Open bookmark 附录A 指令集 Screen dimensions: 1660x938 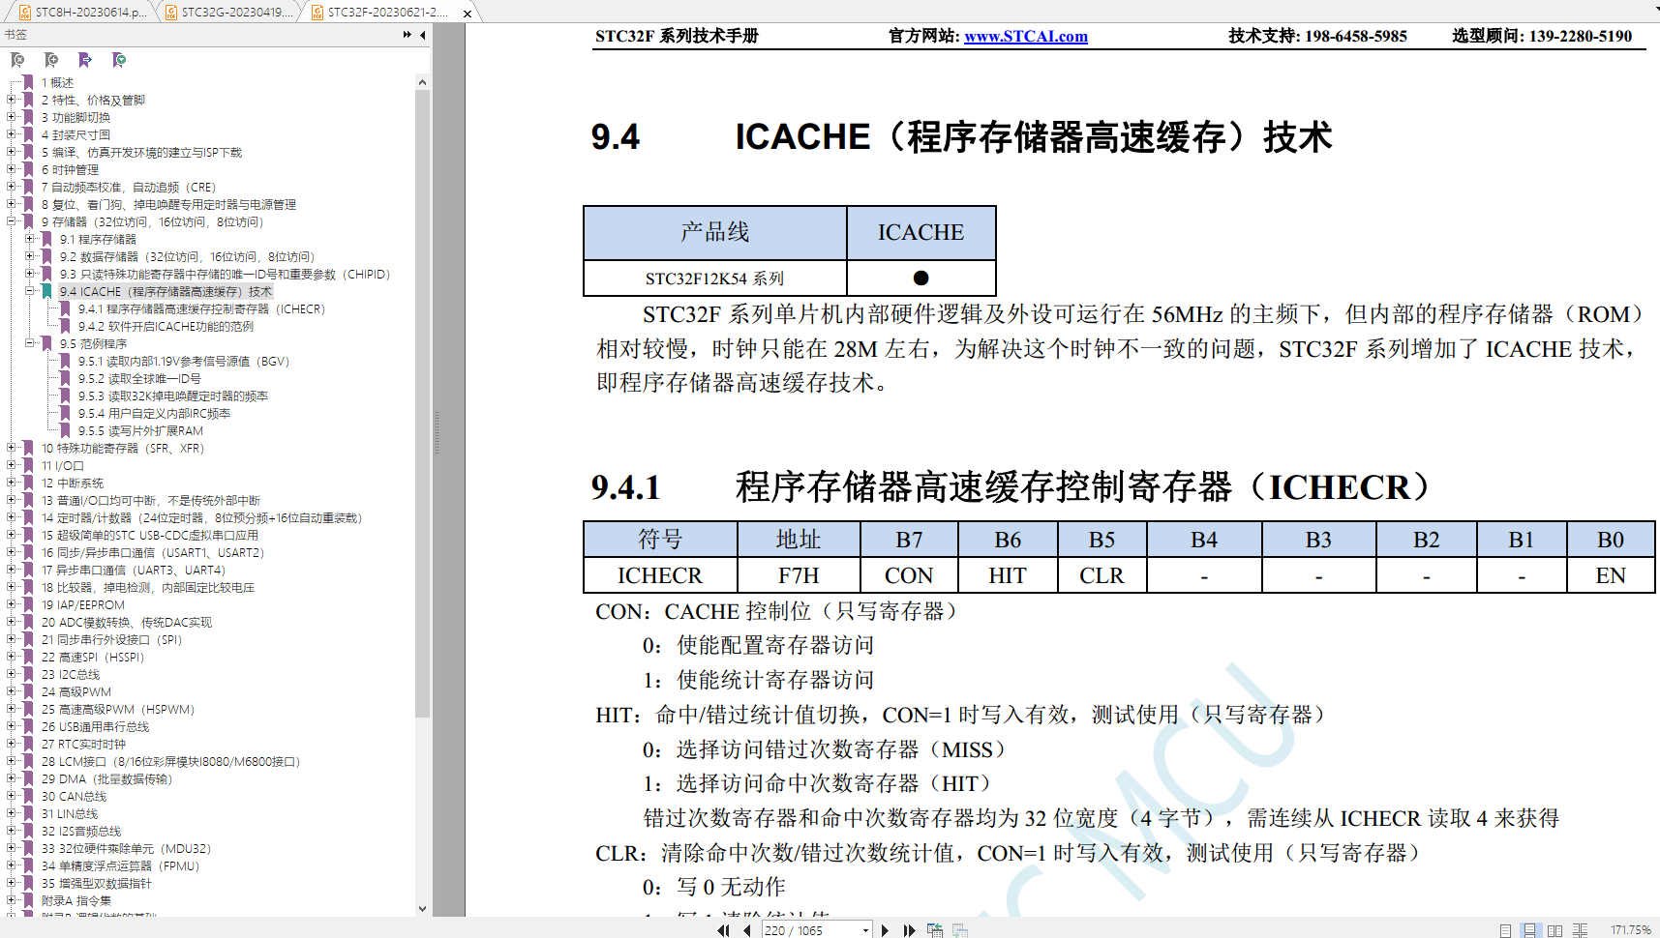[76, 900]
